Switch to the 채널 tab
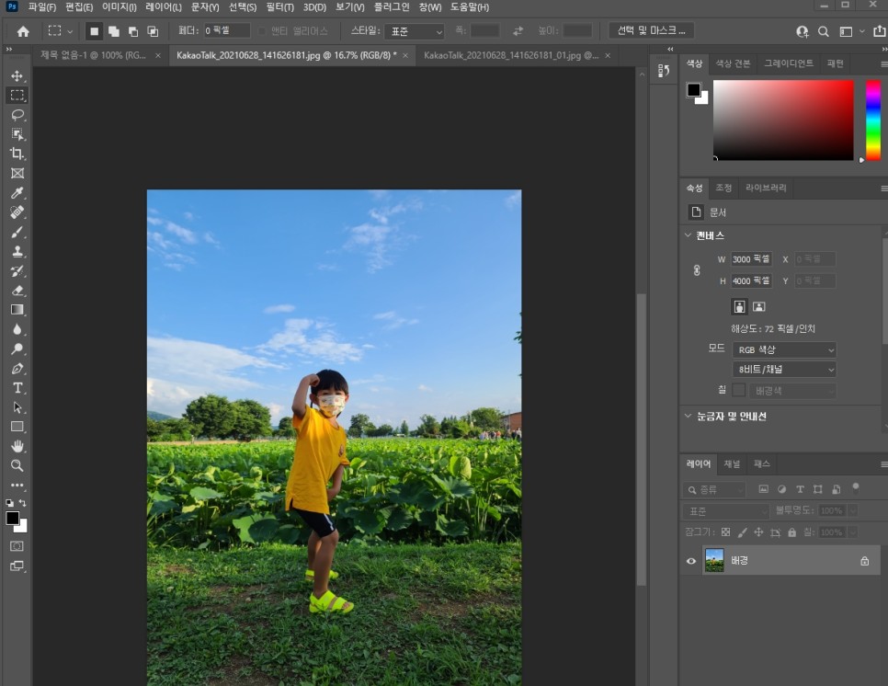This screenshot has height=686, width=888. click(x=732, y=464)
